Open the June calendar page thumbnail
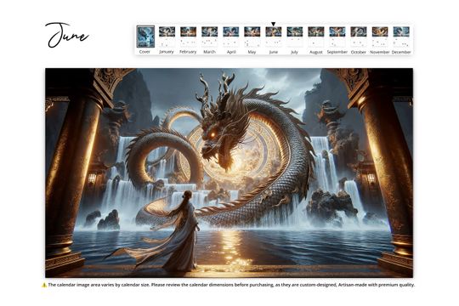Screen dimensions: 459x306 click(x=274, y=37)
